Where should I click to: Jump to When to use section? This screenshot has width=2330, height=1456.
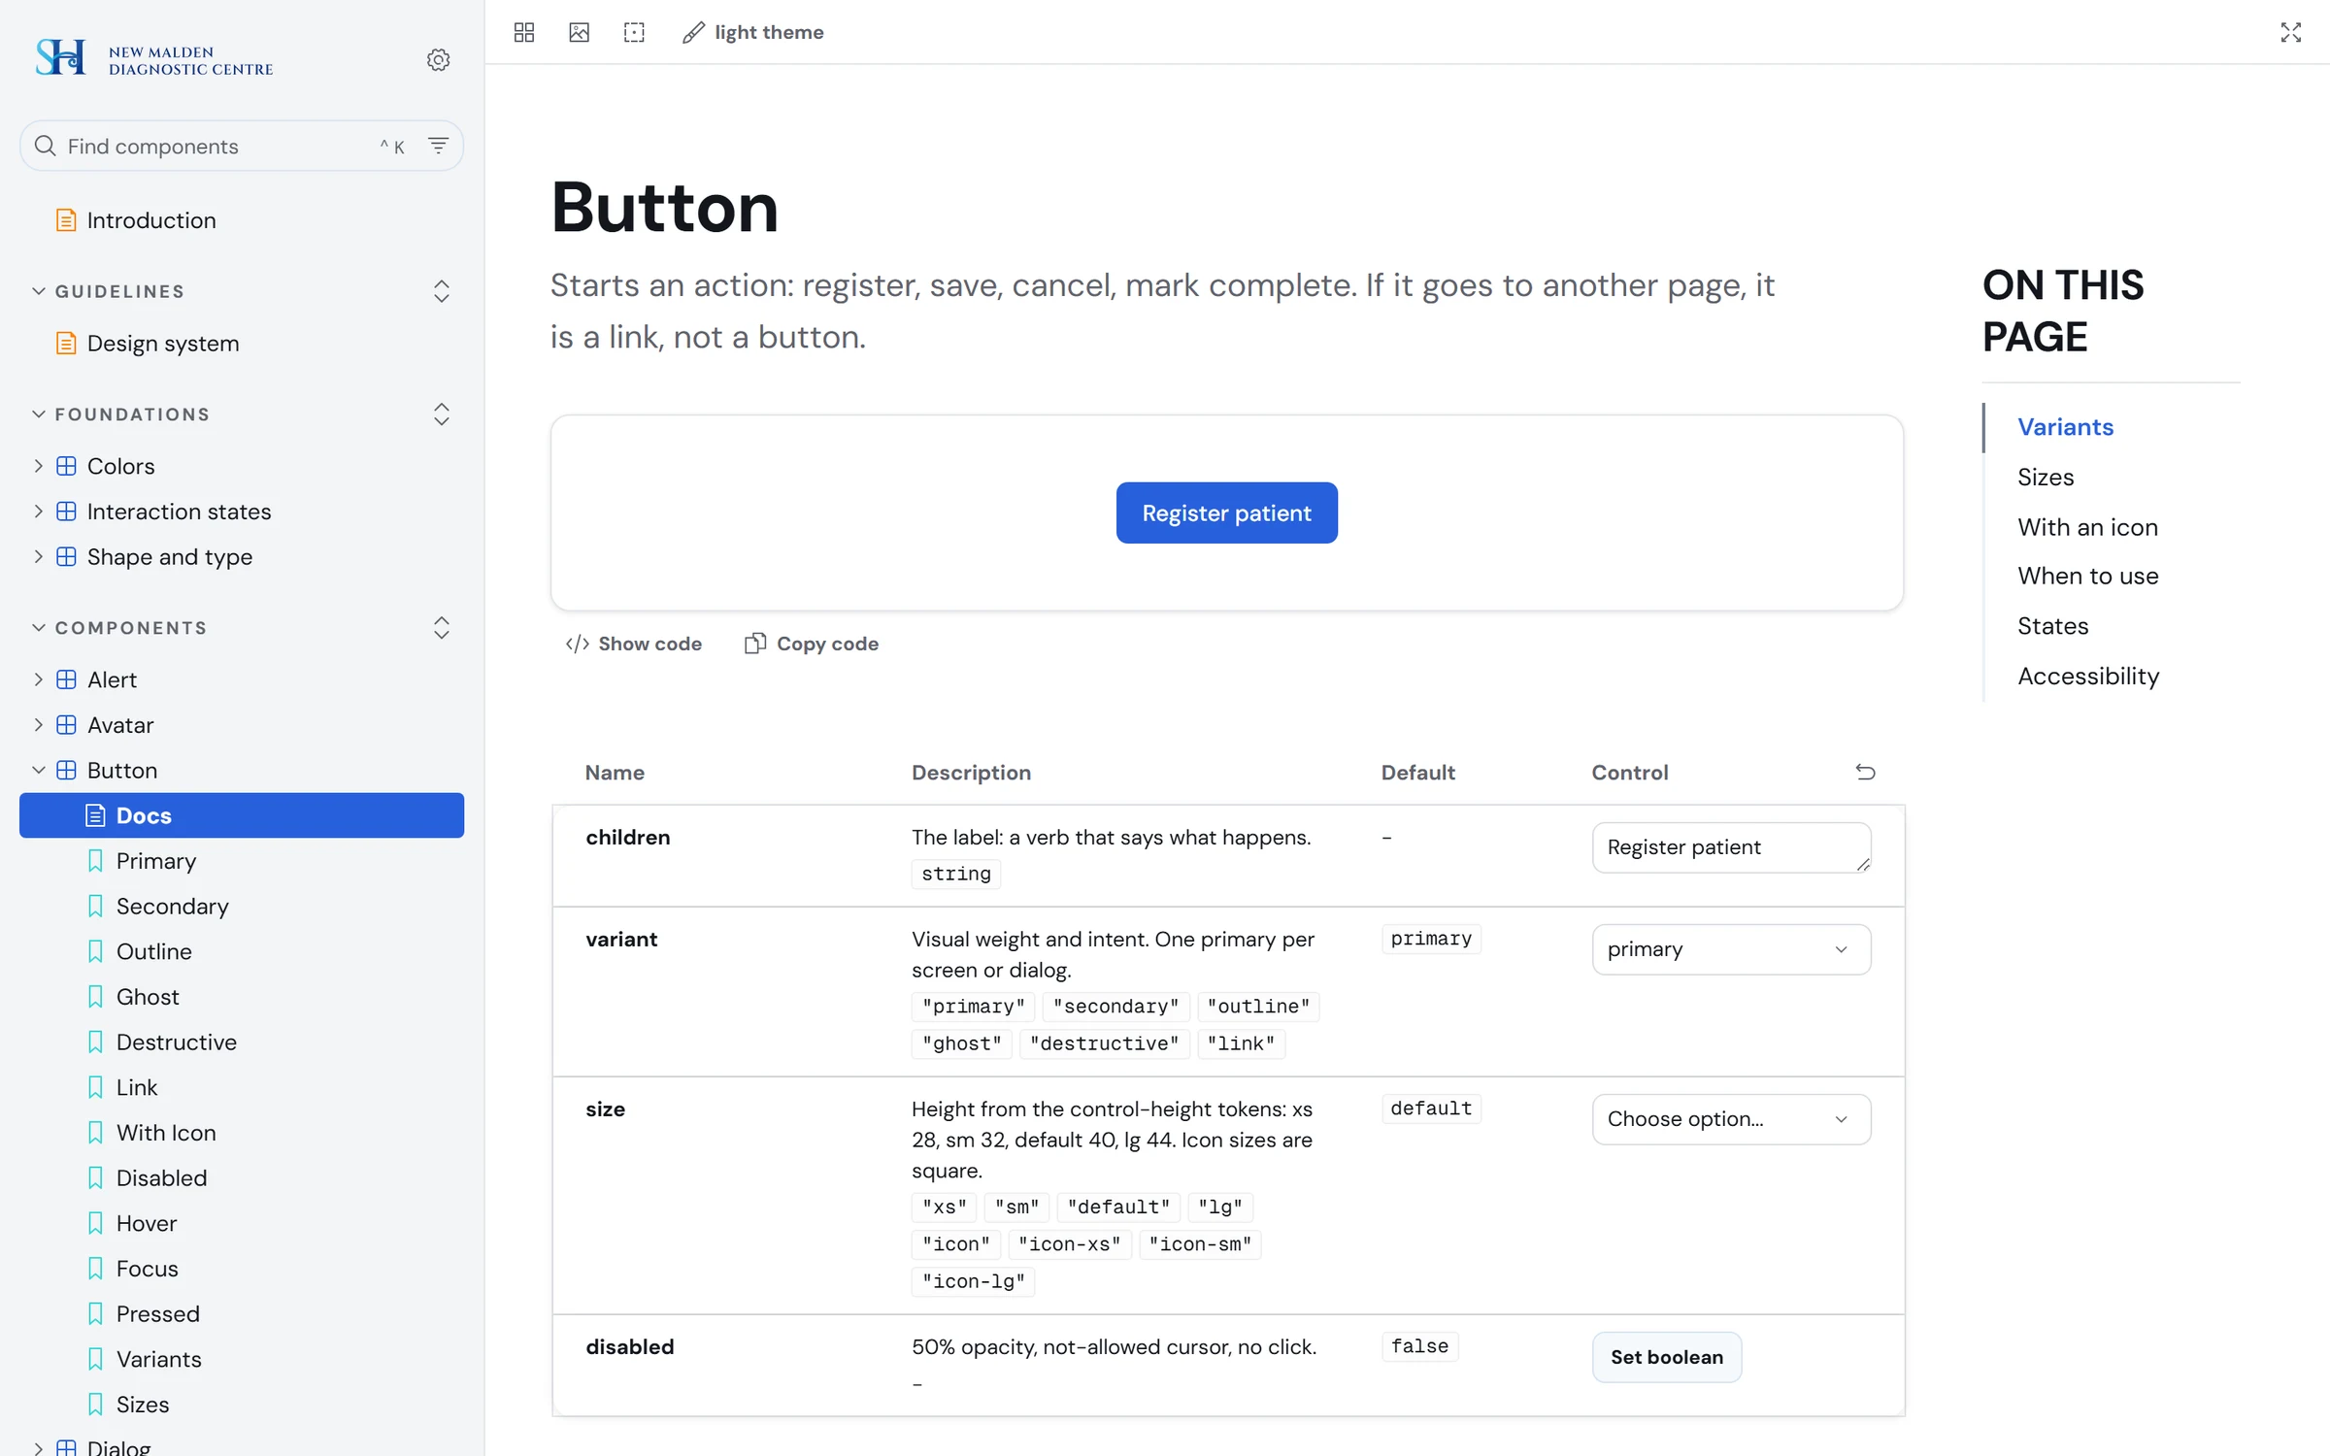[x=2087, y=576]
